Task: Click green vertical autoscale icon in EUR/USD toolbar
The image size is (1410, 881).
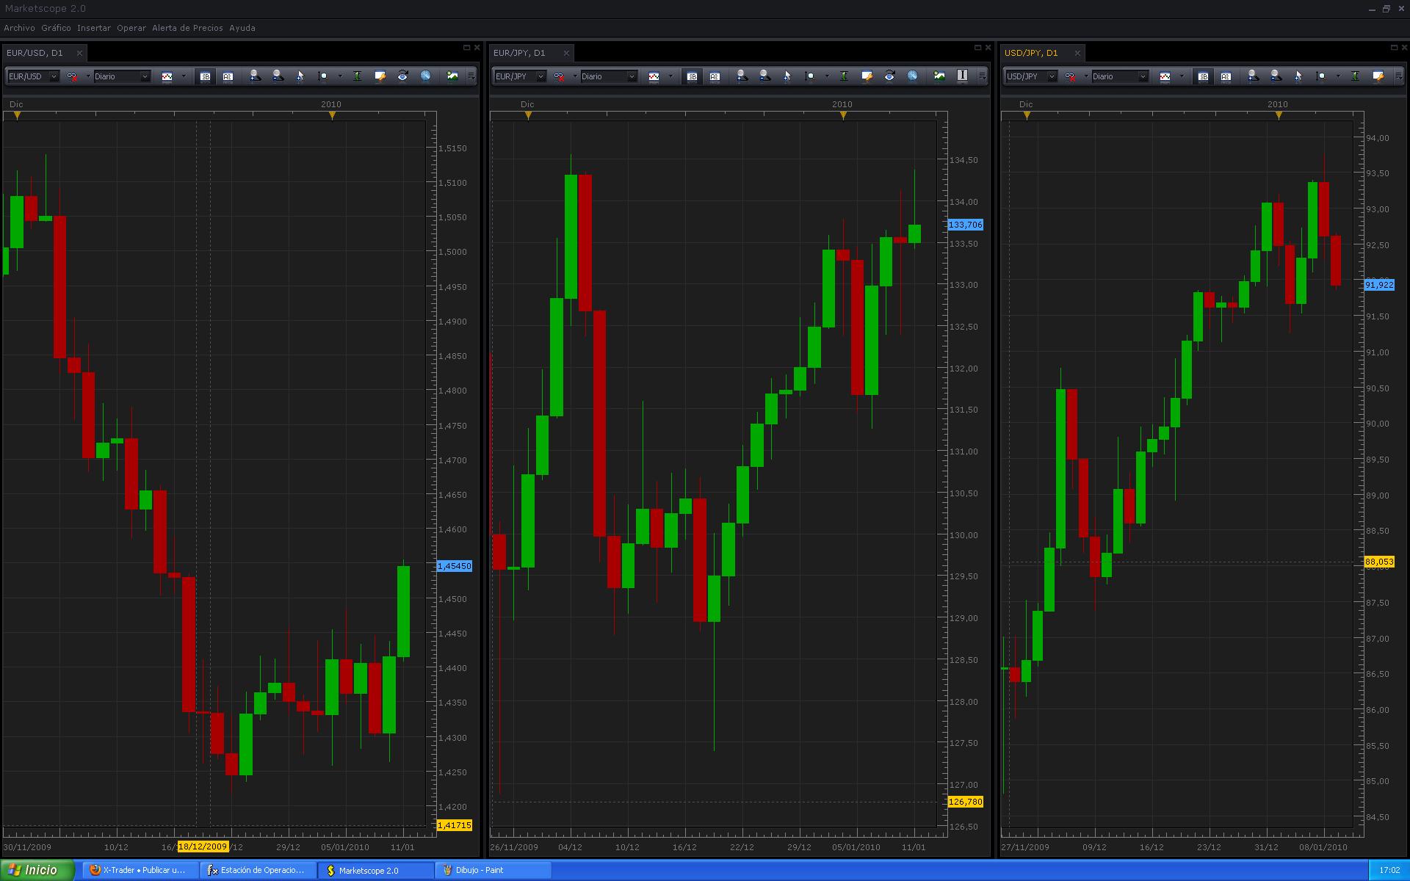Action: (x=357, y=76)
